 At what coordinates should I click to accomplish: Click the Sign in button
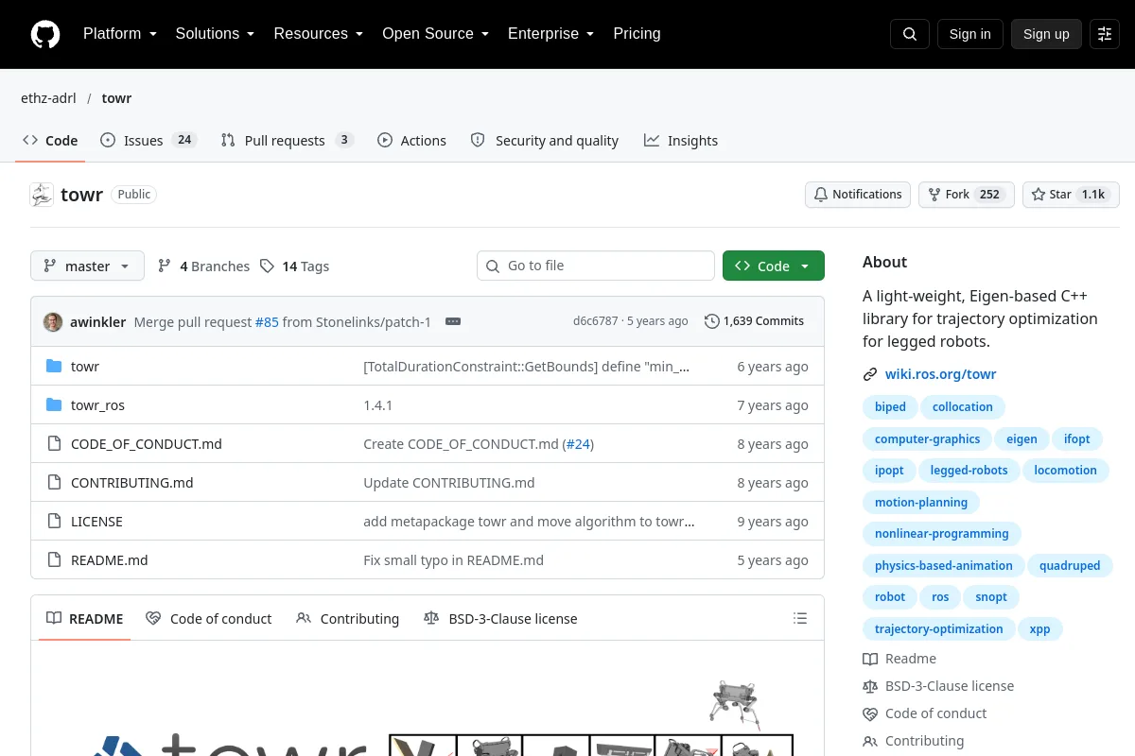[x=969, y=34]
